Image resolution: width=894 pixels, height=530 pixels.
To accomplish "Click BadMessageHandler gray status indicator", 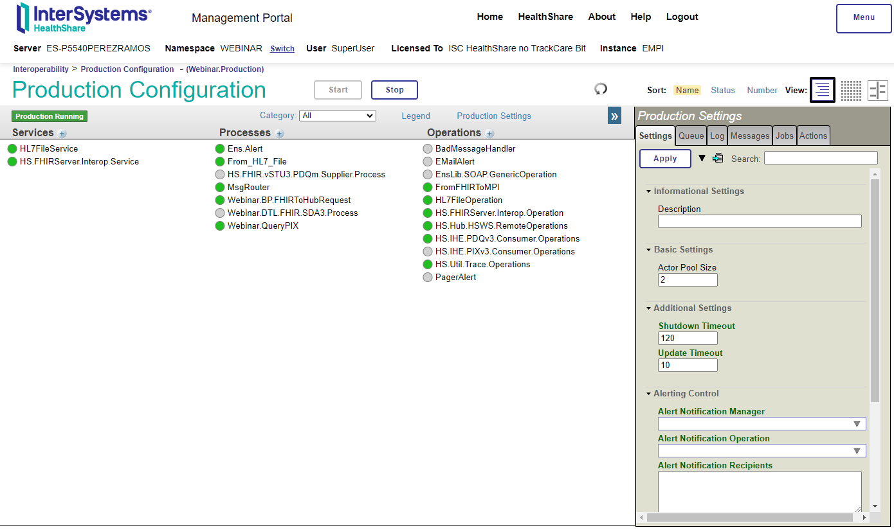I will [428, 149].
